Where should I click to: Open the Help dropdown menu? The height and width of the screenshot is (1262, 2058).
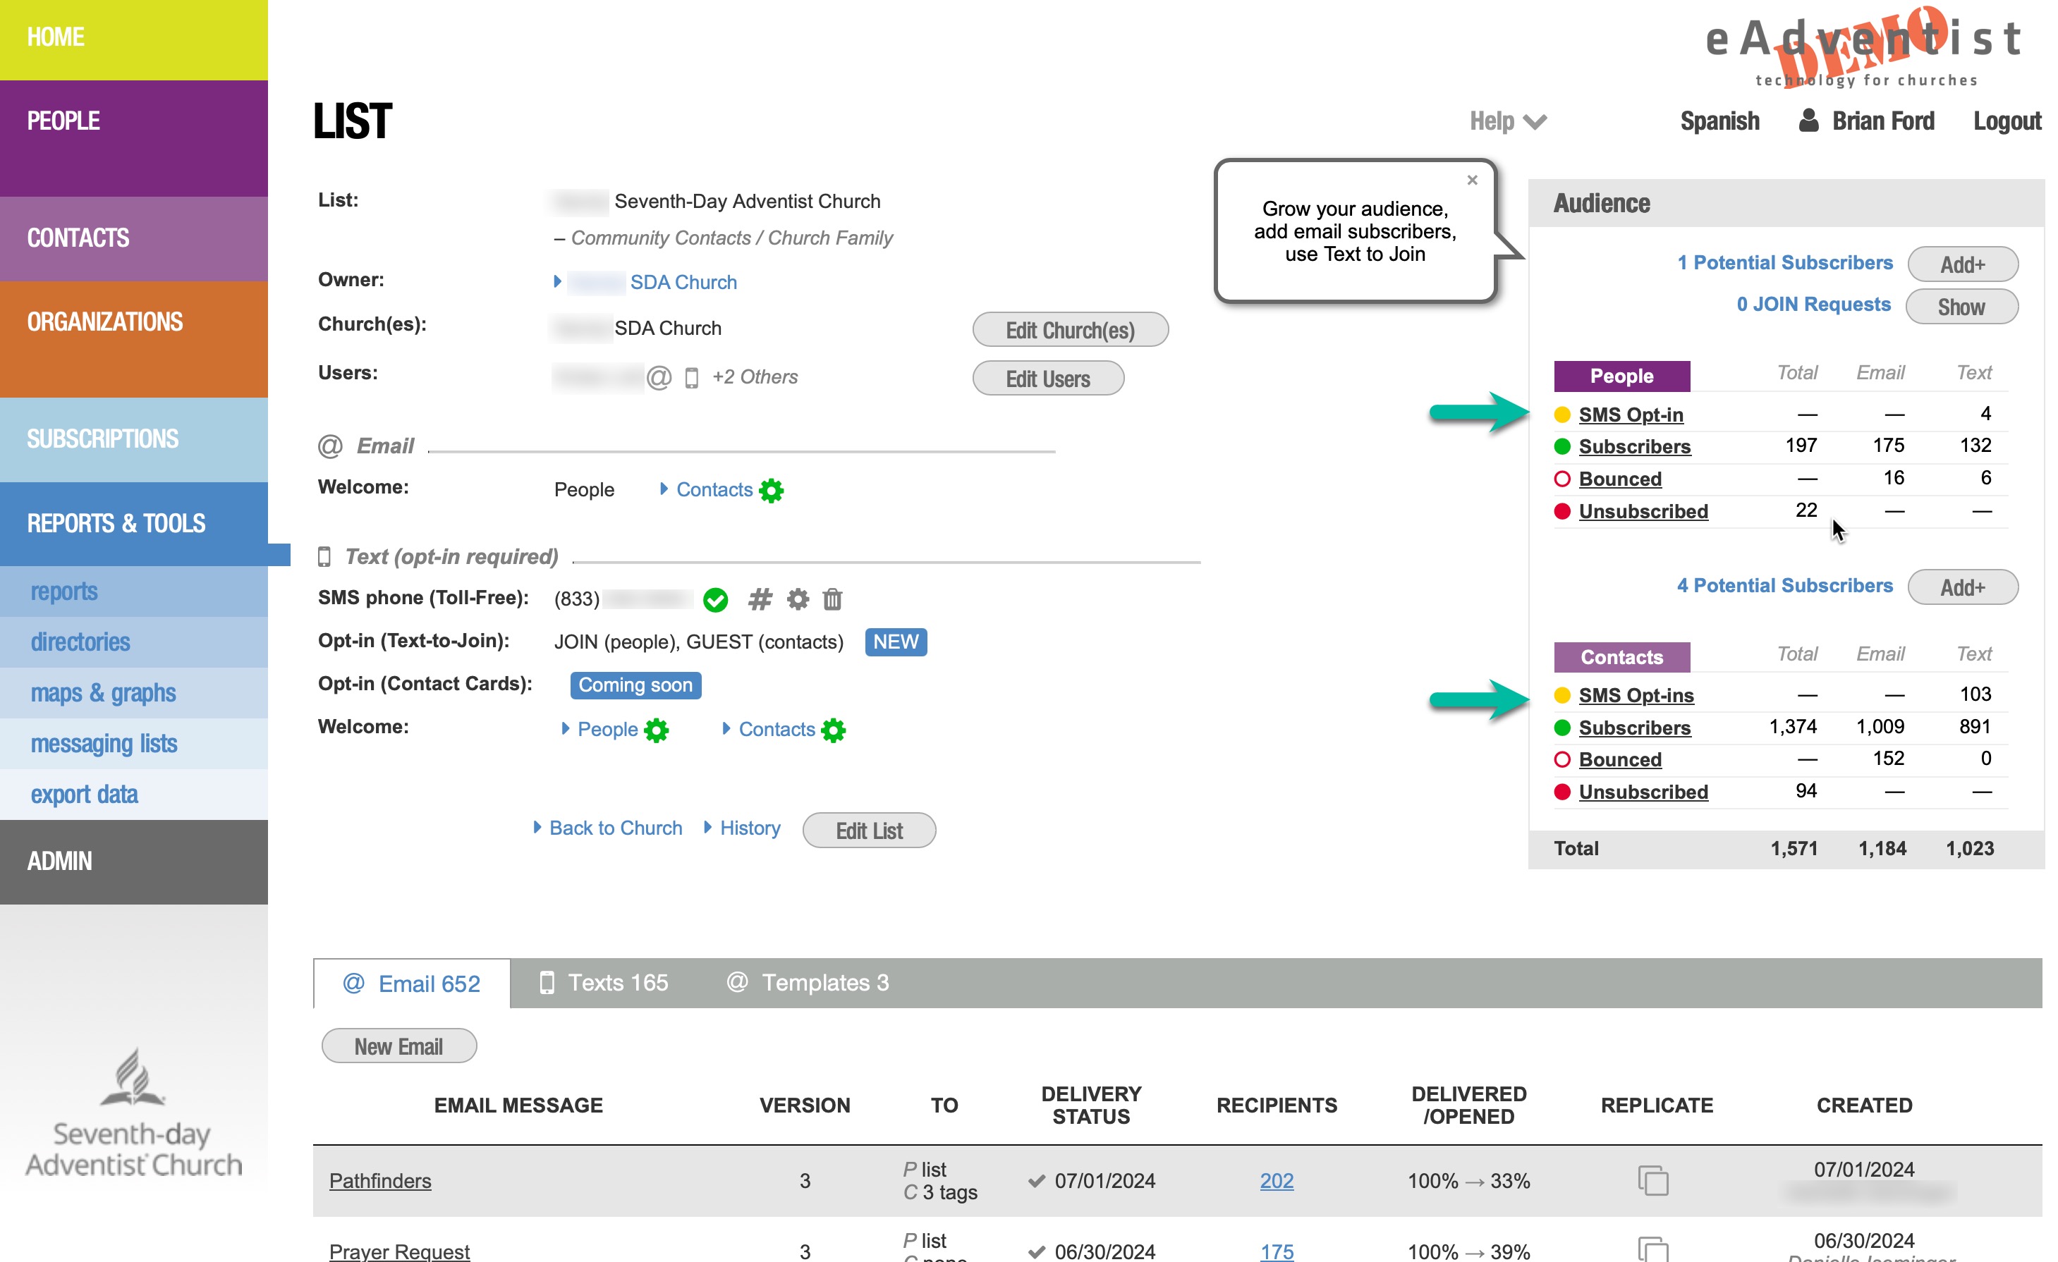click(x=1506, y=122)
